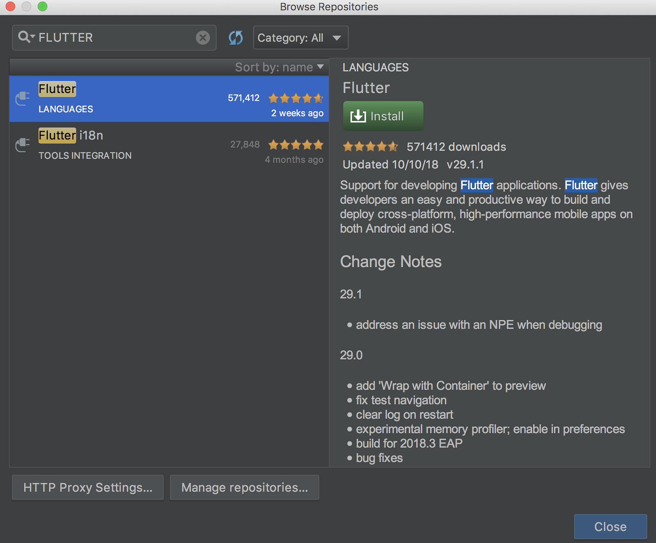Click the search magnifier history icon
The height and width of the screenshot is (543, 656).
pos(24,37)
